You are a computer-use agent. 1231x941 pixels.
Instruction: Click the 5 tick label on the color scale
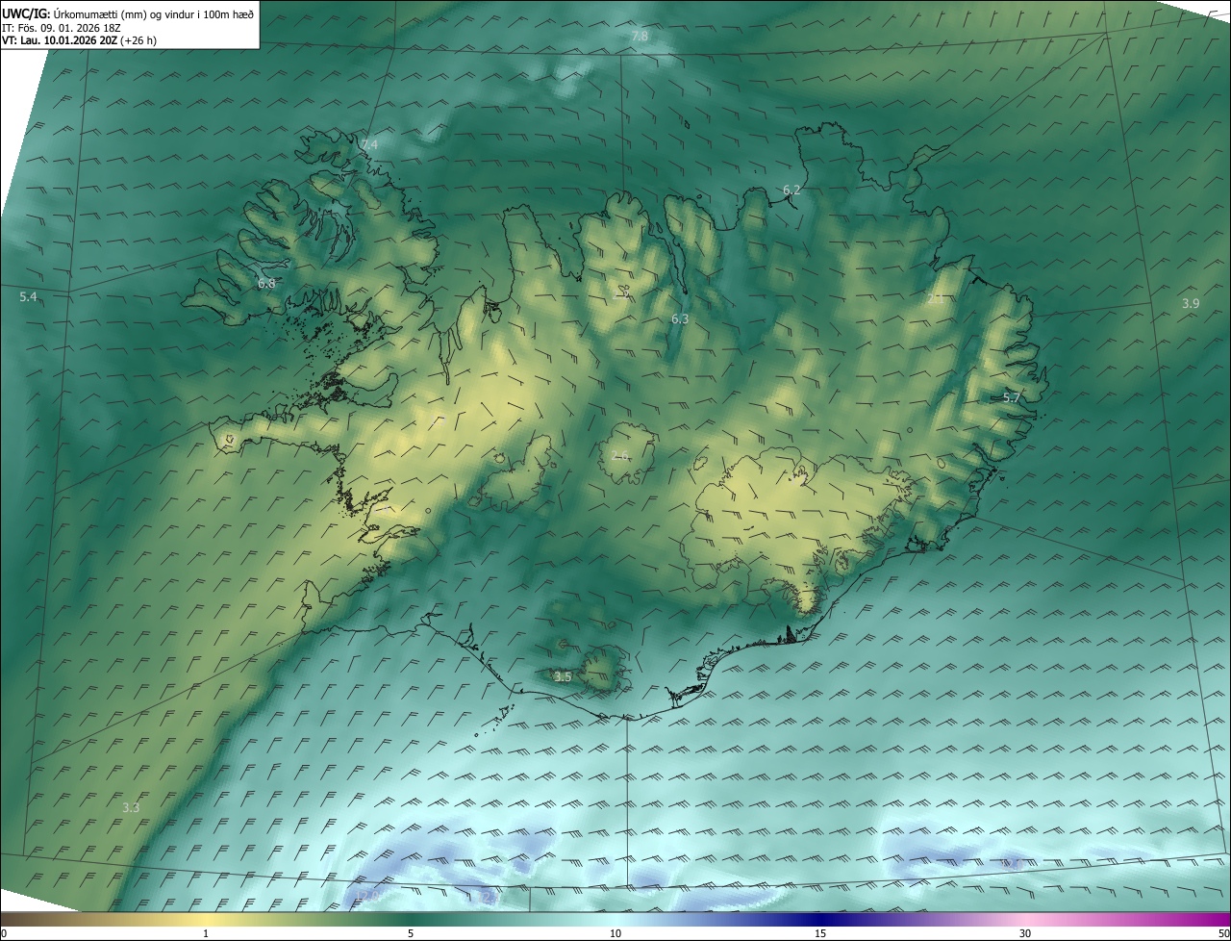(x=411, y=933)
